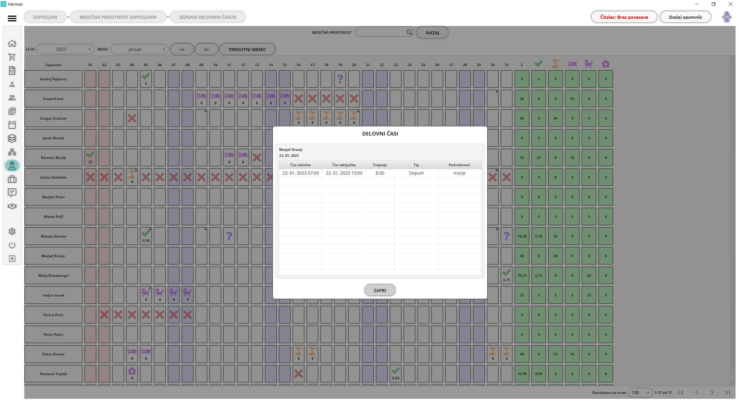
Task: Click the green checkmark column header icon
Action: click(x=538, y=64)
